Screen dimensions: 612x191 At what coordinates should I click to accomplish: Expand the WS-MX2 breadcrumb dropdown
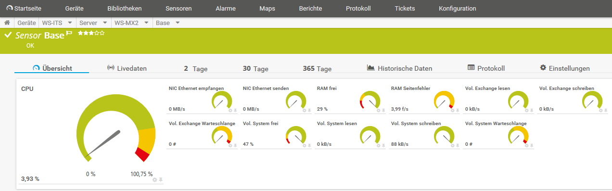tap(146, 23)
